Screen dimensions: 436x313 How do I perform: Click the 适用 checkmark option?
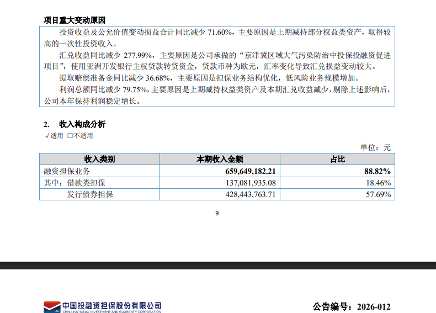tap(54, 136)
